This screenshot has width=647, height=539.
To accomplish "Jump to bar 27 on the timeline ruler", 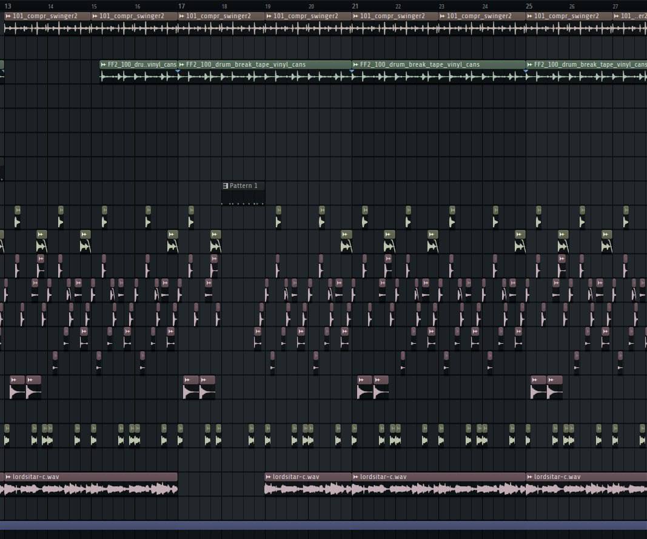I will (615, 7).
